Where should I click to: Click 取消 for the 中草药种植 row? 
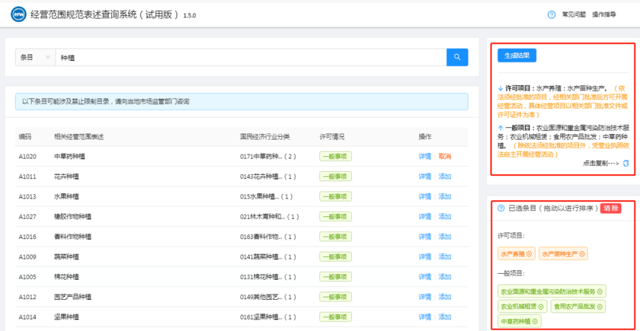pos(444,157)
